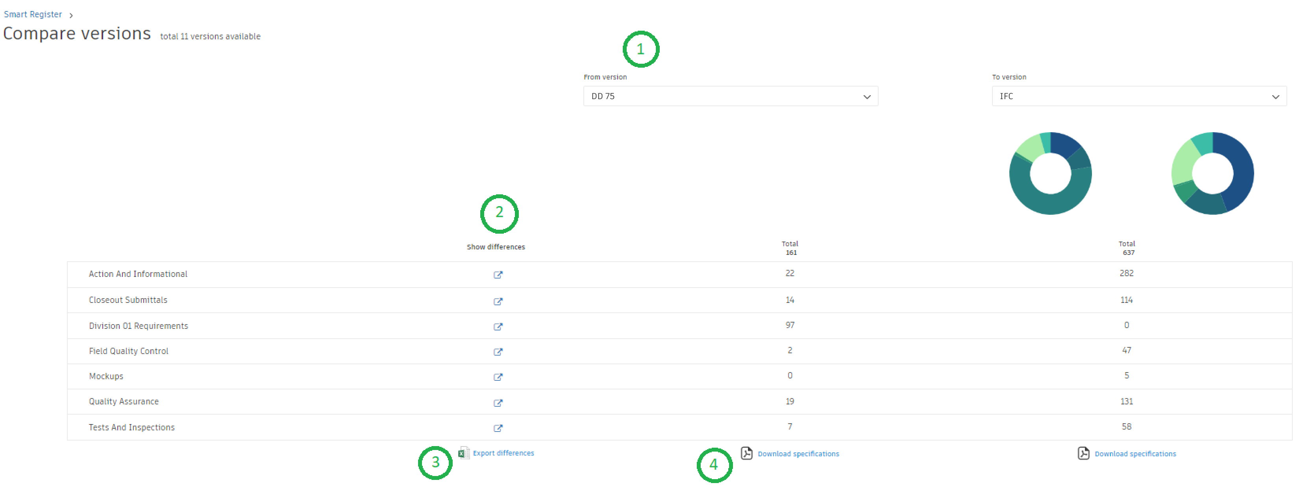Screen dimensions: 1314x487
Task: Click the From version dropdown arrow
Action: [867, 97]
